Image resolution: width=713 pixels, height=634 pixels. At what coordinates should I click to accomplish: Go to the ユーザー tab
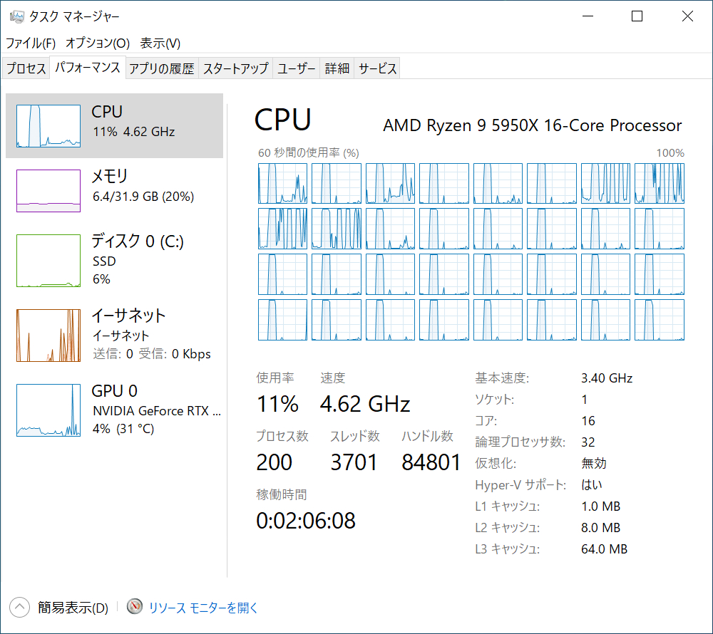[x=296, y=68]
